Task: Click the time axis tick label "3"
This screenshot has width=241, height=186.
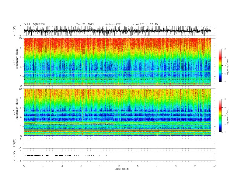Action: coord(81,166)
